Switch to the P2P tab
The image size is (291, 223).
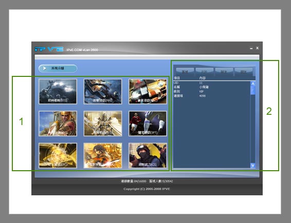pos(204,71)
